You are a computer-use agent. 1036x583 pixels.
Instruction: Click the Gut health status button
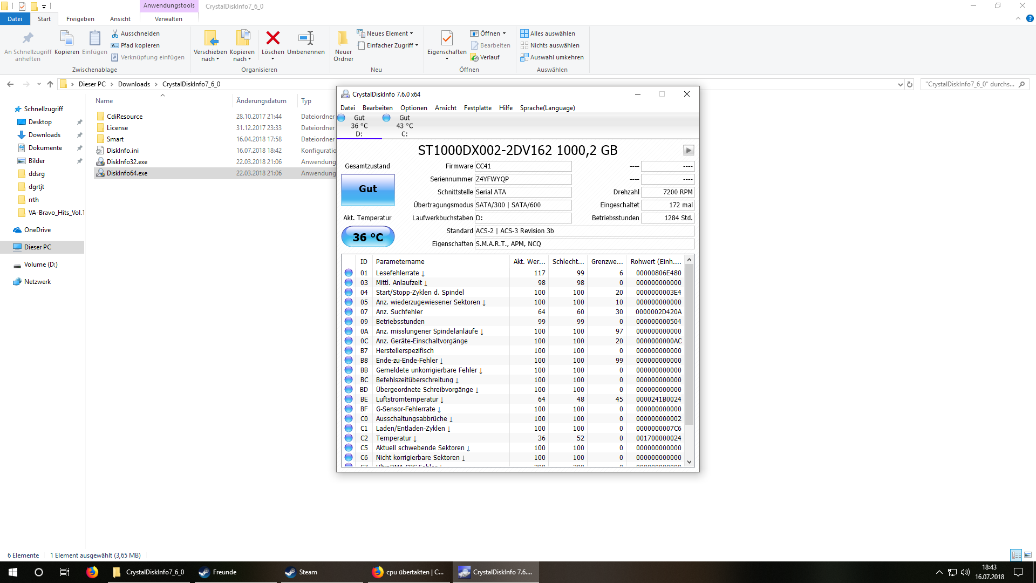[368, 189]
